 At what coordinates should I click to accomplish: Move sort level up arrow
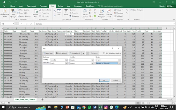pyautogui.click(x=83, y=53)
